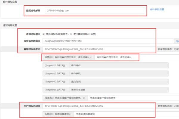The height and width of the screenshot is (119, 179).
Task: Click the 尾注 input 点击处理客户提交的表单
Action: [133, 98]
